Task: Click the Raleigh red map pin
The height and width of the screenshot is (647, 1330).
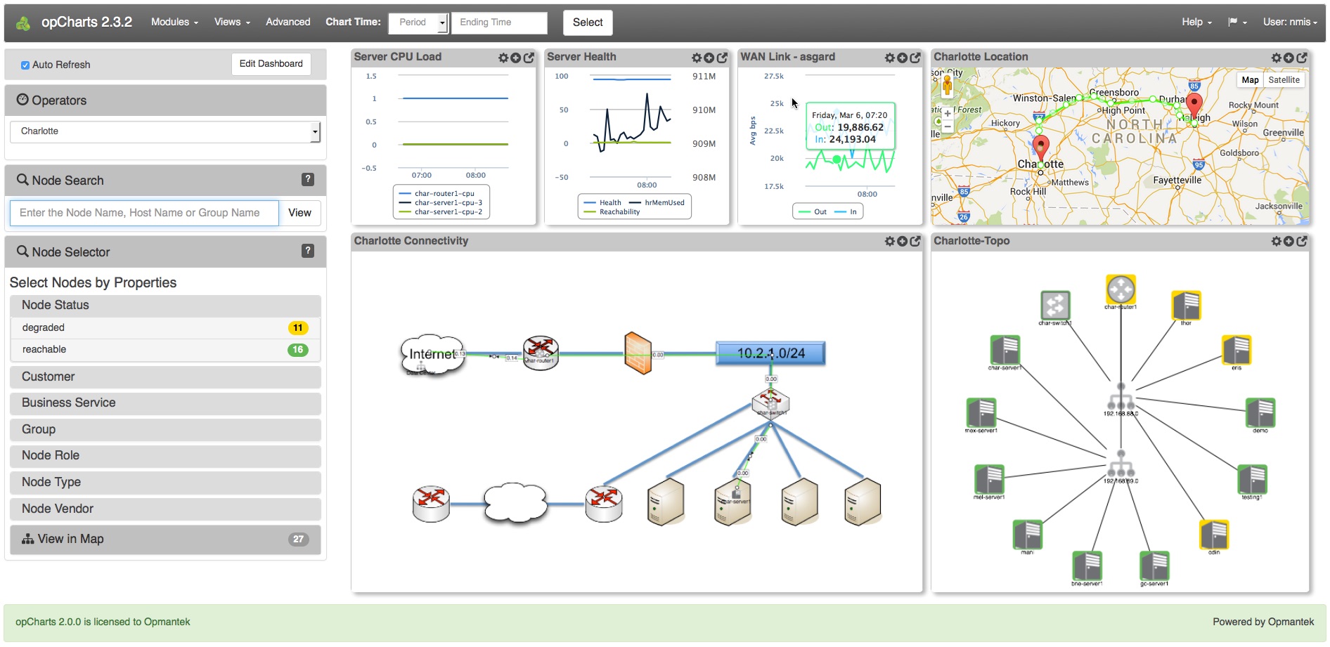Action: (x=1194, y=105)
